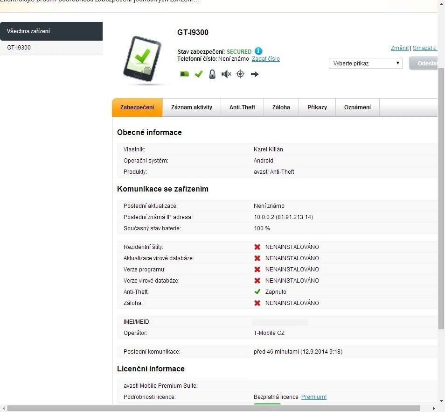Click the red X in Verze programu row
This screenshot has width=445, height=412.
(257, 270)
